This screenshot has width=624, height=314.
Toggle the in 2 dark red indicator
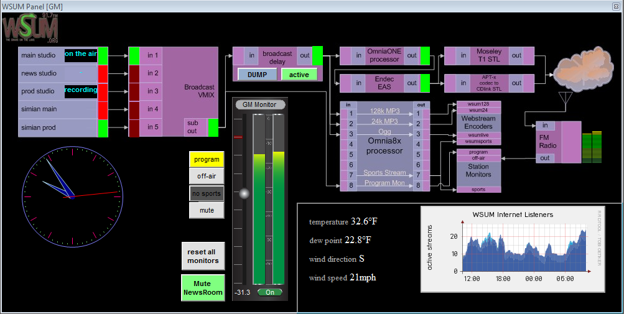coord(134,73)
